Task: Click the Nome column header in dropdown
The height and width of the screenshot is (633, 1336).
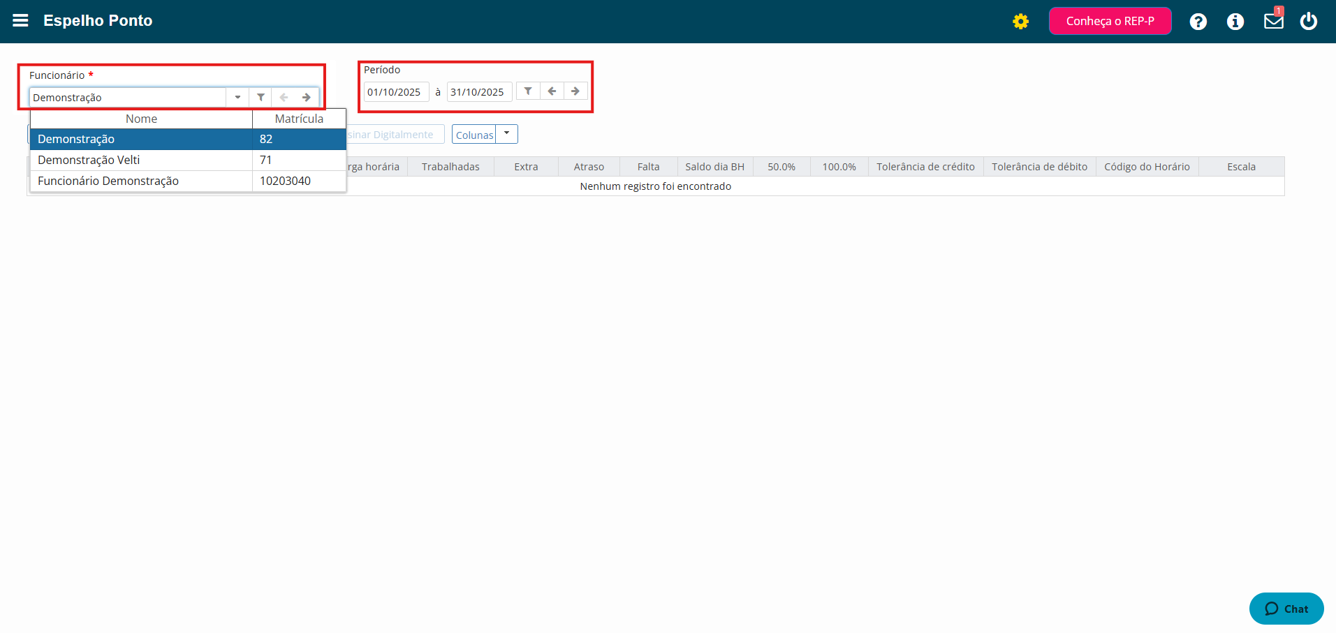Action: [141, 119]
